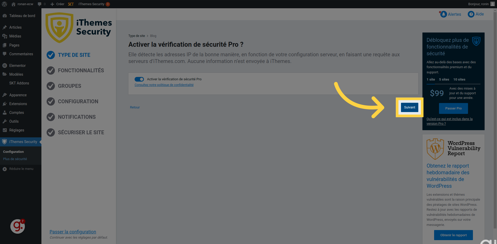
Task: Open the Configuration submenu item
Action: point(13,152)
